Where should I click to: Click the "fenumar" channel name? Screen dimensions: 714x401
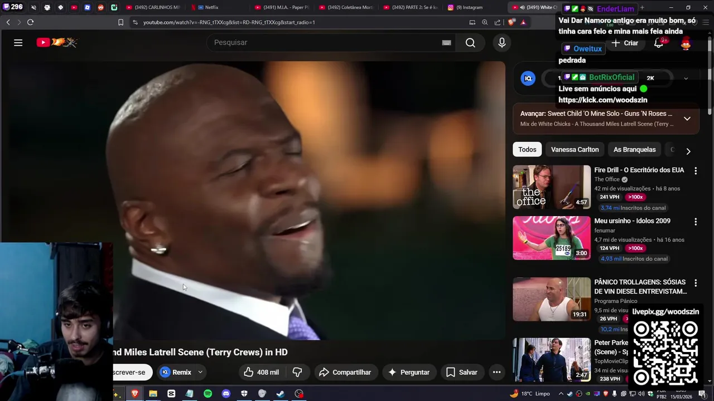[605, 231]
